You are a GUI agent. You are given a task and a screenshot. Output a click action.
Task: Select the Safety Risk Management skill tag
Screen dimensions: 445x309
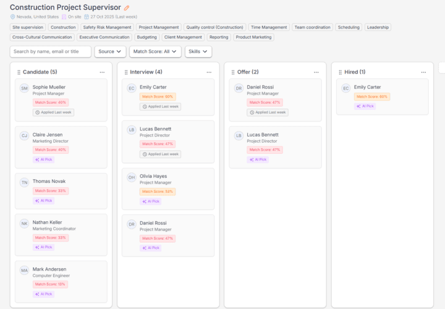coord(107,27)
